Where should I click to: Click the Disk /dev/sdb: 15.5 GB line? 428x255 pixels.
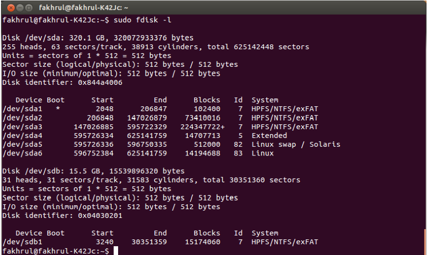point(93,171)
